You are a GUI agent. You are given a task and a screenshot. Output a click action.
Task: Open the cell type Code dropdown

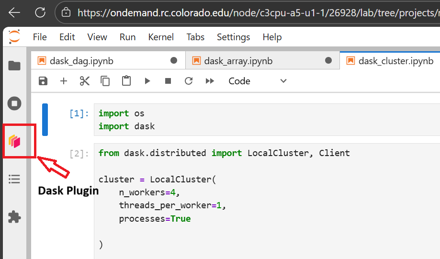coord(257,81)
